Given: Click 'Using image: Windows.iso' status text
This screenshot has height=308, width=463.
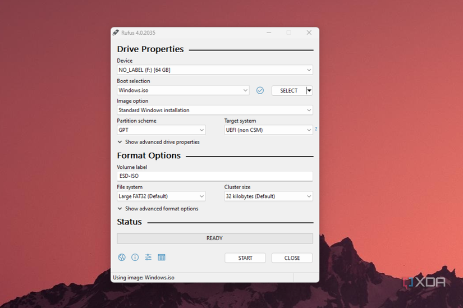Looking at the screenshot, I should coord(144,278).
